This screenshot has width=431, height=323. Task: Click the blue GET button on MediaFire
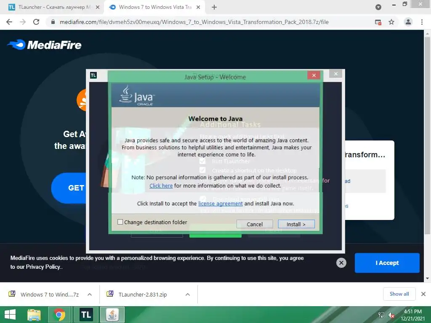(69, 188)
